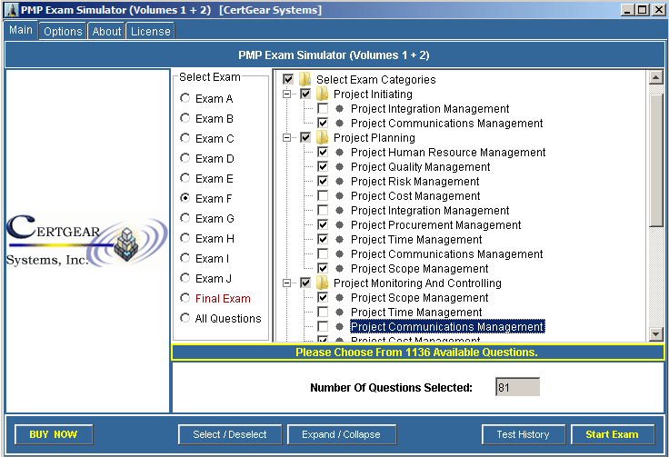Uncheck Project Communications Management under Project Initiating
This screenshot has width=669, height=457.
point(323,123)
